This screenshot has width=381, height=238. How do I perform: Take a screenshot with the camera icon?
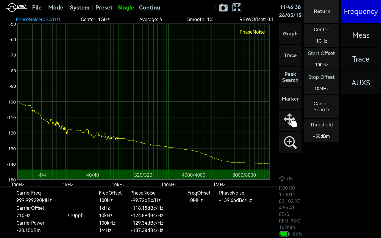click(223, 8)
